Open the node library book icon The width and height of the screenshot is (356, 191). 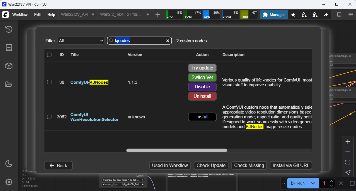(x=9, y=47)
